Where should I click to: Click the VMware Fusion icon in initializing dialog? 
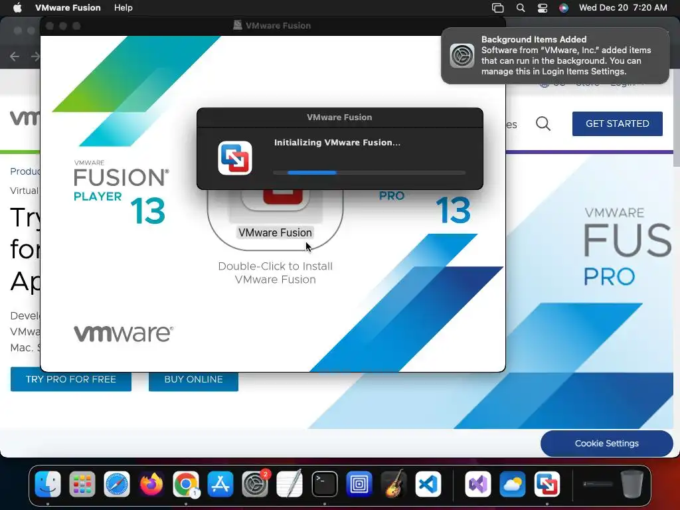point(234,158)
